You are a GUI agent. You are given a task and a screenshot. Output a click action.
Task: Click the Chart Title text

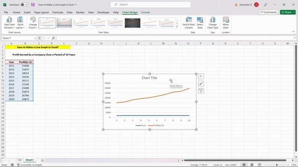[149, 78]
